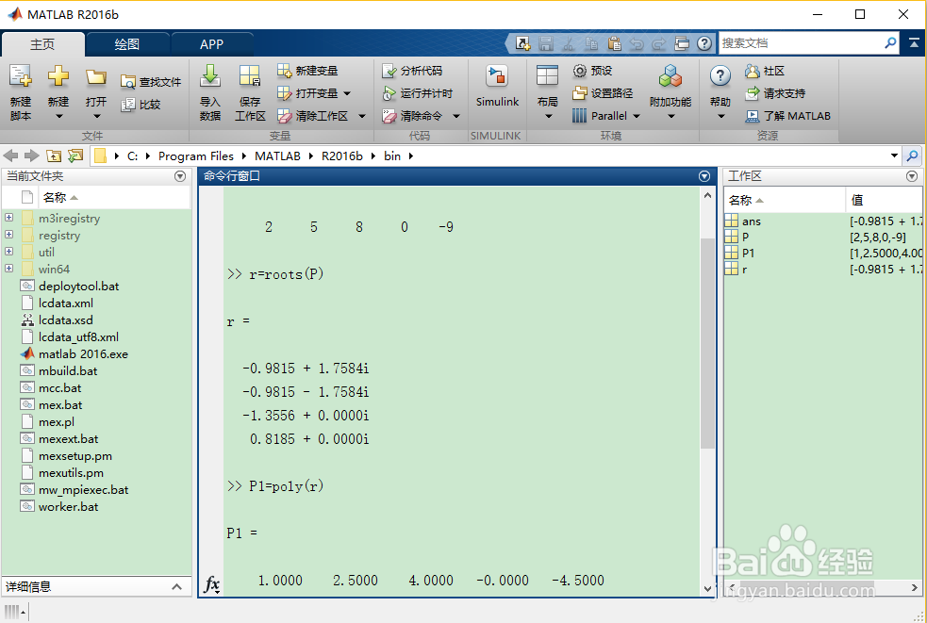The image size is (927, 623).
Task: Switch to the Home (主页) tab
Action: click(x=42, y=44)
